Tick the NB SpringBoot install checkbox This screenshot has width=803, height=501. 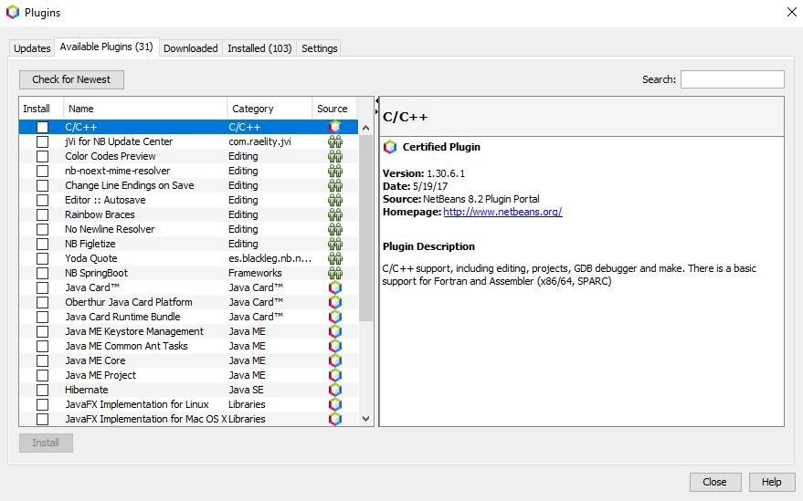[43, 273]
